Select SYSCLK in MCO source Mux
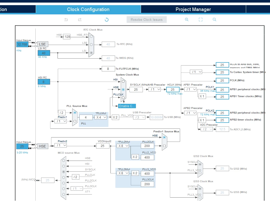 tap(63, 172)
